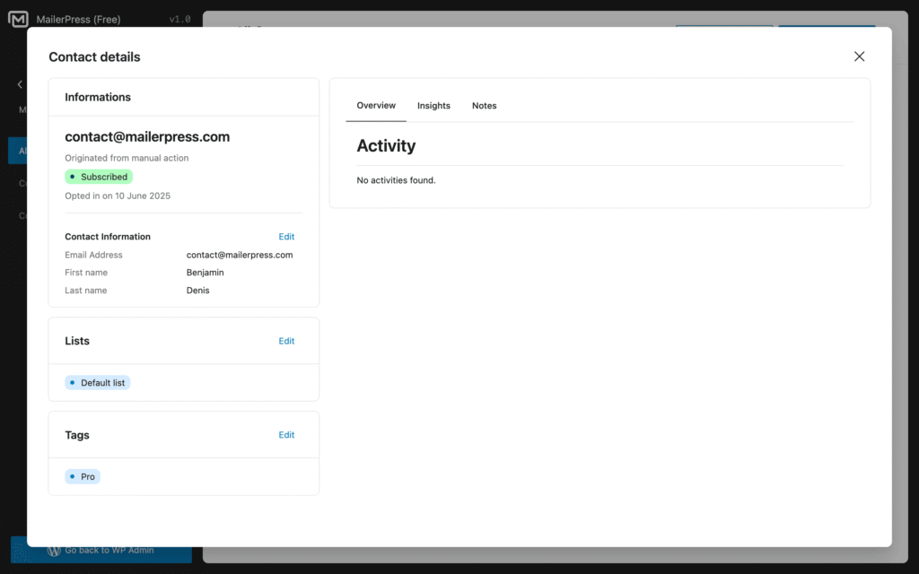Screen dimensions: 919x574
Task: Click the MailerPress logo icon
Action: pos(18,20)
